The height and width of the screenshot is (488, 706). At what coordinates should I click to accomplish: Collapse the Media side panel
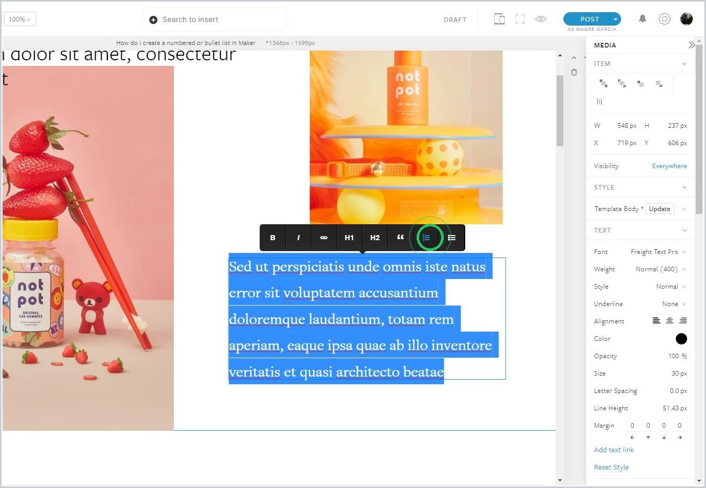click(691, 45)
